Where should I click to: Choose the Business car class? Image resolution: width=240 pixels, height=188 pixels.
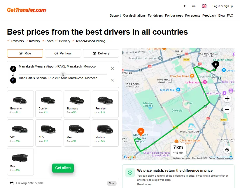pyautogui.click(x=77, y=104)
